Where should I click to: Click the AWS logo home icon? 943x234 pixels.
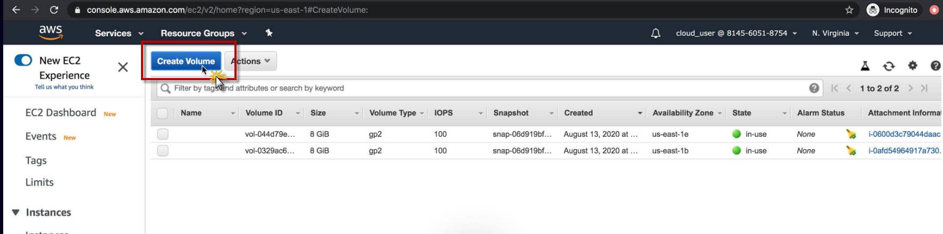pyautogui.click(x=51, y=32)
